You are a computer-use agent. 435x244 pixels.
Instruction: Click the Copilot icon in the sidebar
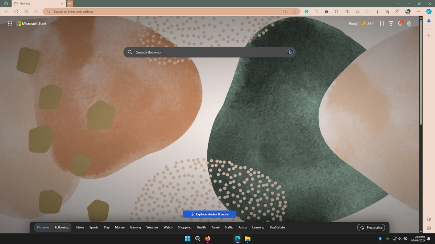(x=429, y=12)
